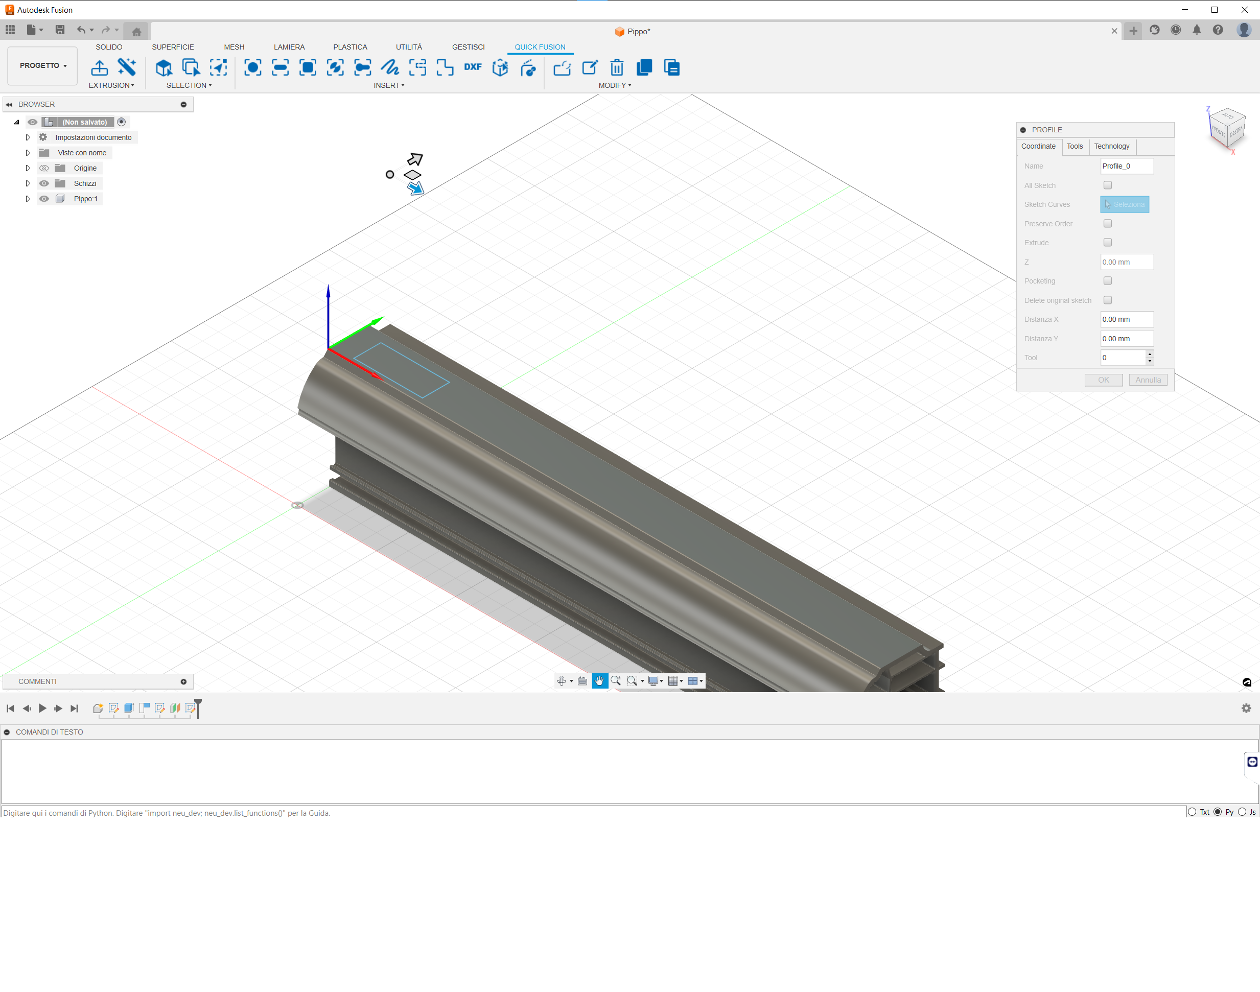This screenshot has height=992, width=1260.
Task: Click the save disk icon
Action: (x=60, y=30)
